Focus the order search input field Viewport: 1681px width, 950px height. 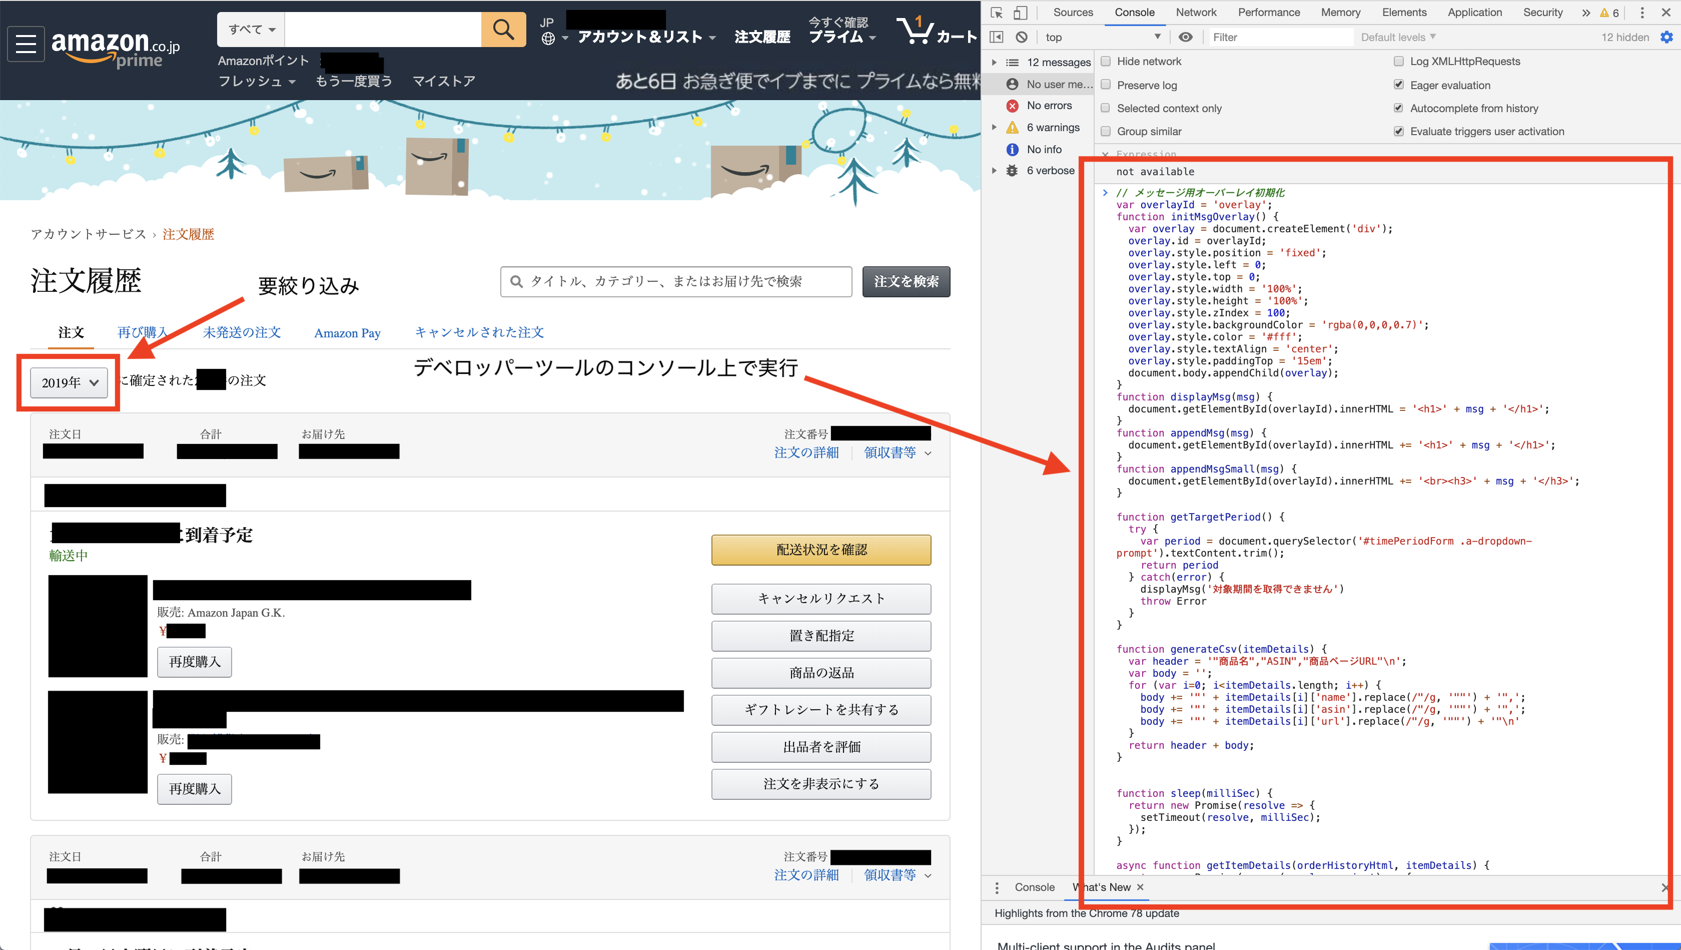pyautogui.click(x=676, y=281)
